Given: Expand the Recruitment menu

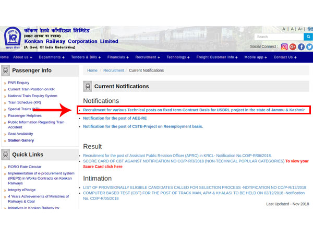Looking at the screenshot, I should [148, 57].
